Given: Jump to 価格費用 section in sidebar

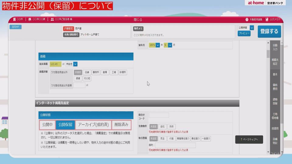Looking at the screenshot, I should click(x=275, y=87).
